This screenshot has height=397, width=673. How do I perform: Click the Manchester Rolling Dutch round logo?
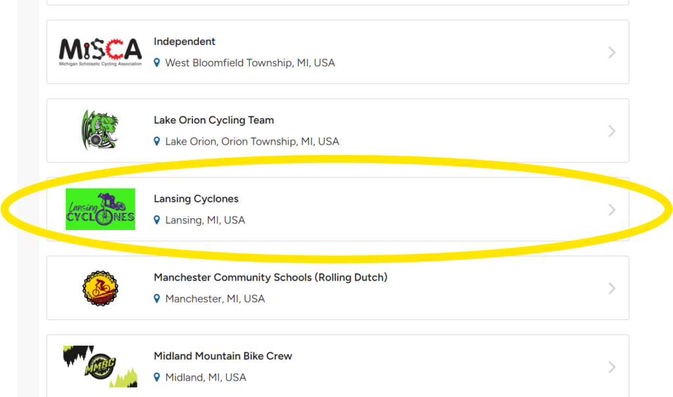point(101,288)
